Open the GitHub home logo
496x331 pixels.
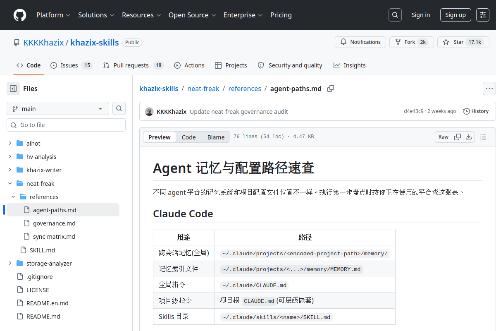20,15
